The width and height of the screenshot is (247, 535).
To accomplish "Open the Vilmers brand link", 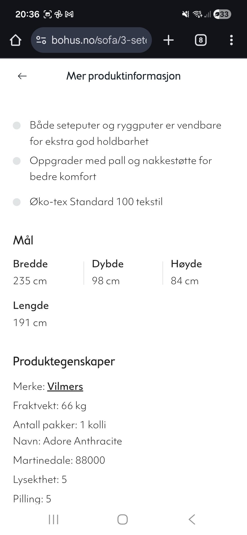I will 65,386.
